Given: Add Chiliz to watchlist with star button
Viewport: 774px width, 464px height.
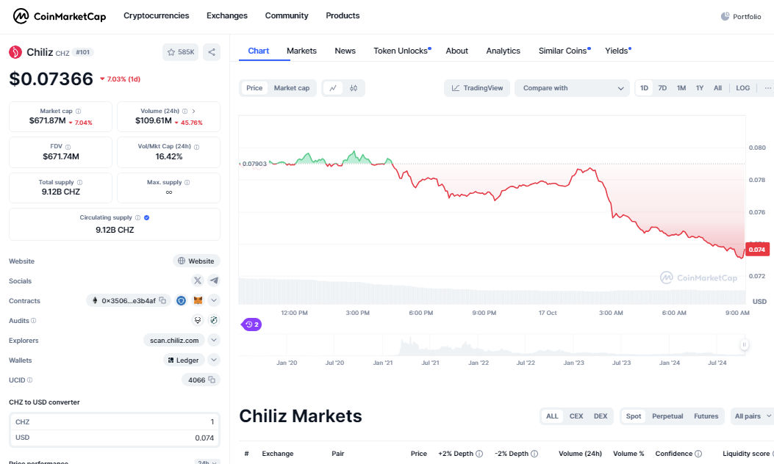Looking at the screenshot, I should click(x=180, y=52).
